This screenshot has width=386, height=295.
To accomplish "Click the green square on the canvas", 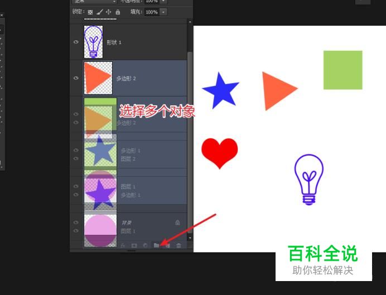I will [x=343, y=70].
